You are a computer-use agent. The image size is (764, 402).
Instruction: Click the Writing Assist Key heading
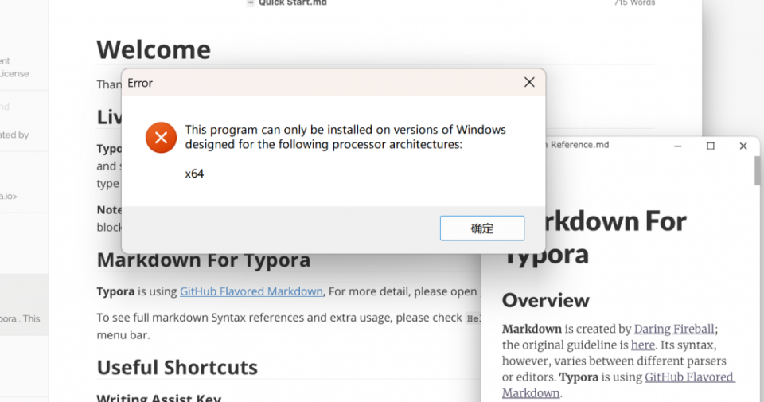[x=159, y=397]
